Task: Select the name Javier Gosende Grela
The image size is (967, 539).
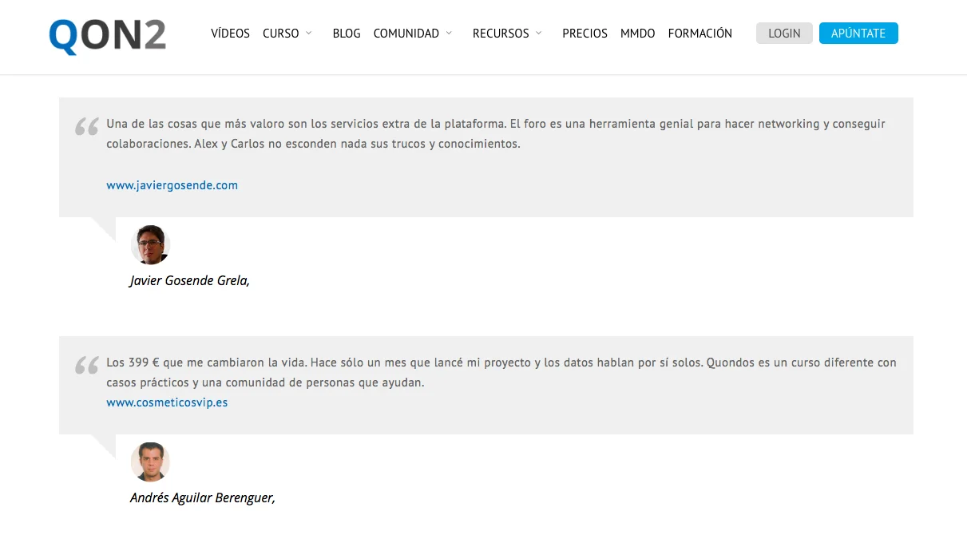Action: (x=189, y=280)
